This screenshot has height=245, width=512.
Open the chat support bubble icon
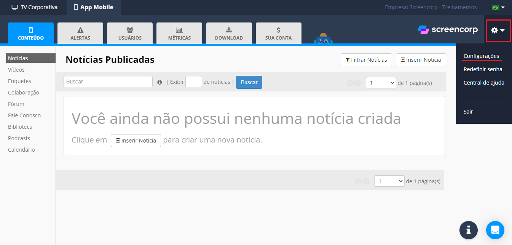tap(495, 230)
